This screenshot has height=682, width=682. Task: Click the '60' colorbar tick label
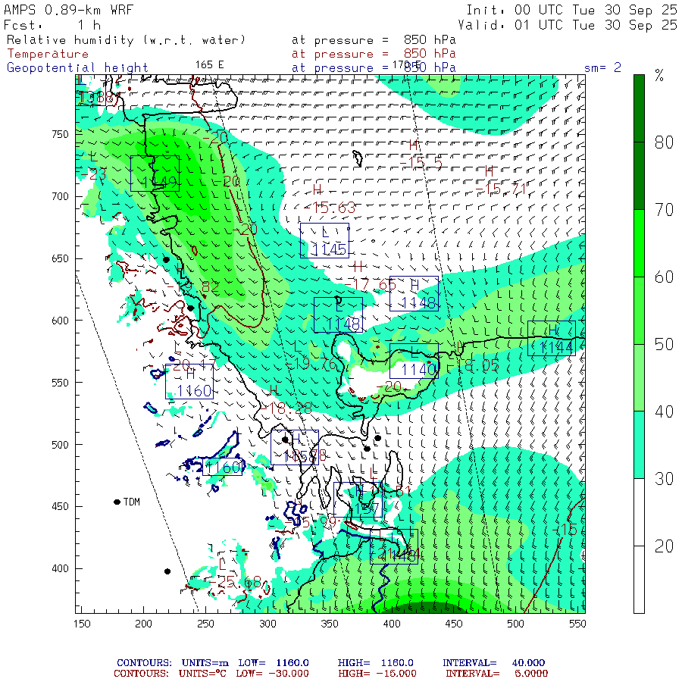[x=664, y=277]
